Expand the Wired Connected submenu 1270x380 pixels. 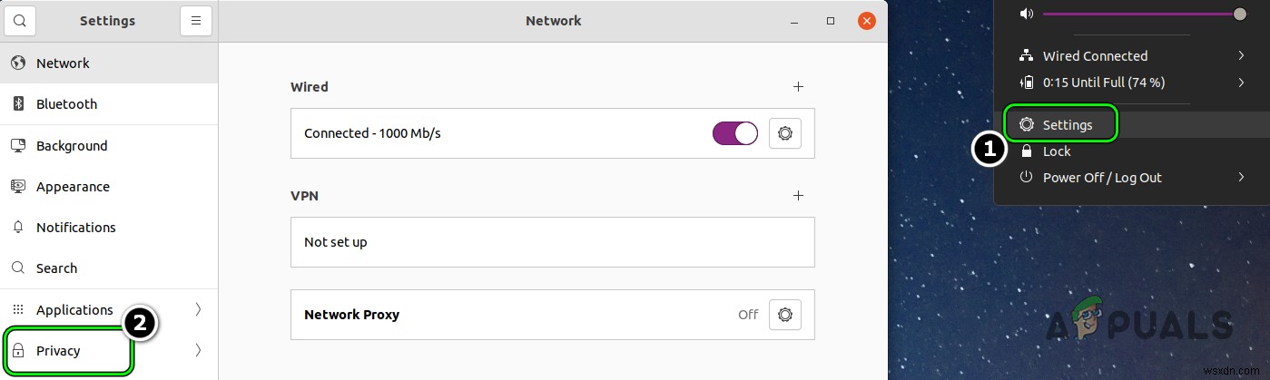point(1241,56)
